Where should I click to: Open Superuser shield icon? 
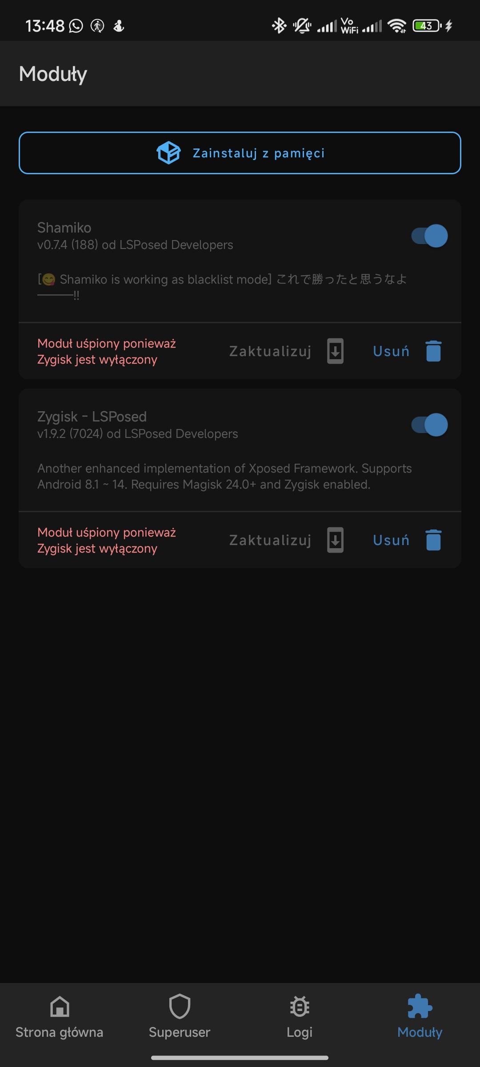coord(180,1007)
